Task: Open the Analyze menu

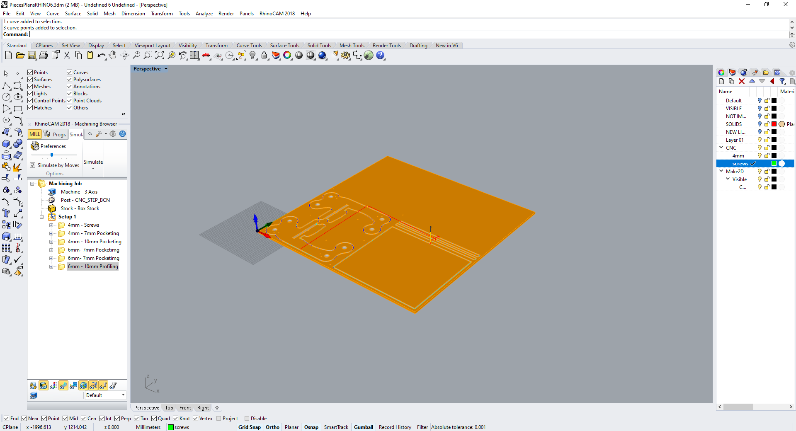Action: click(x=204, y=14)
